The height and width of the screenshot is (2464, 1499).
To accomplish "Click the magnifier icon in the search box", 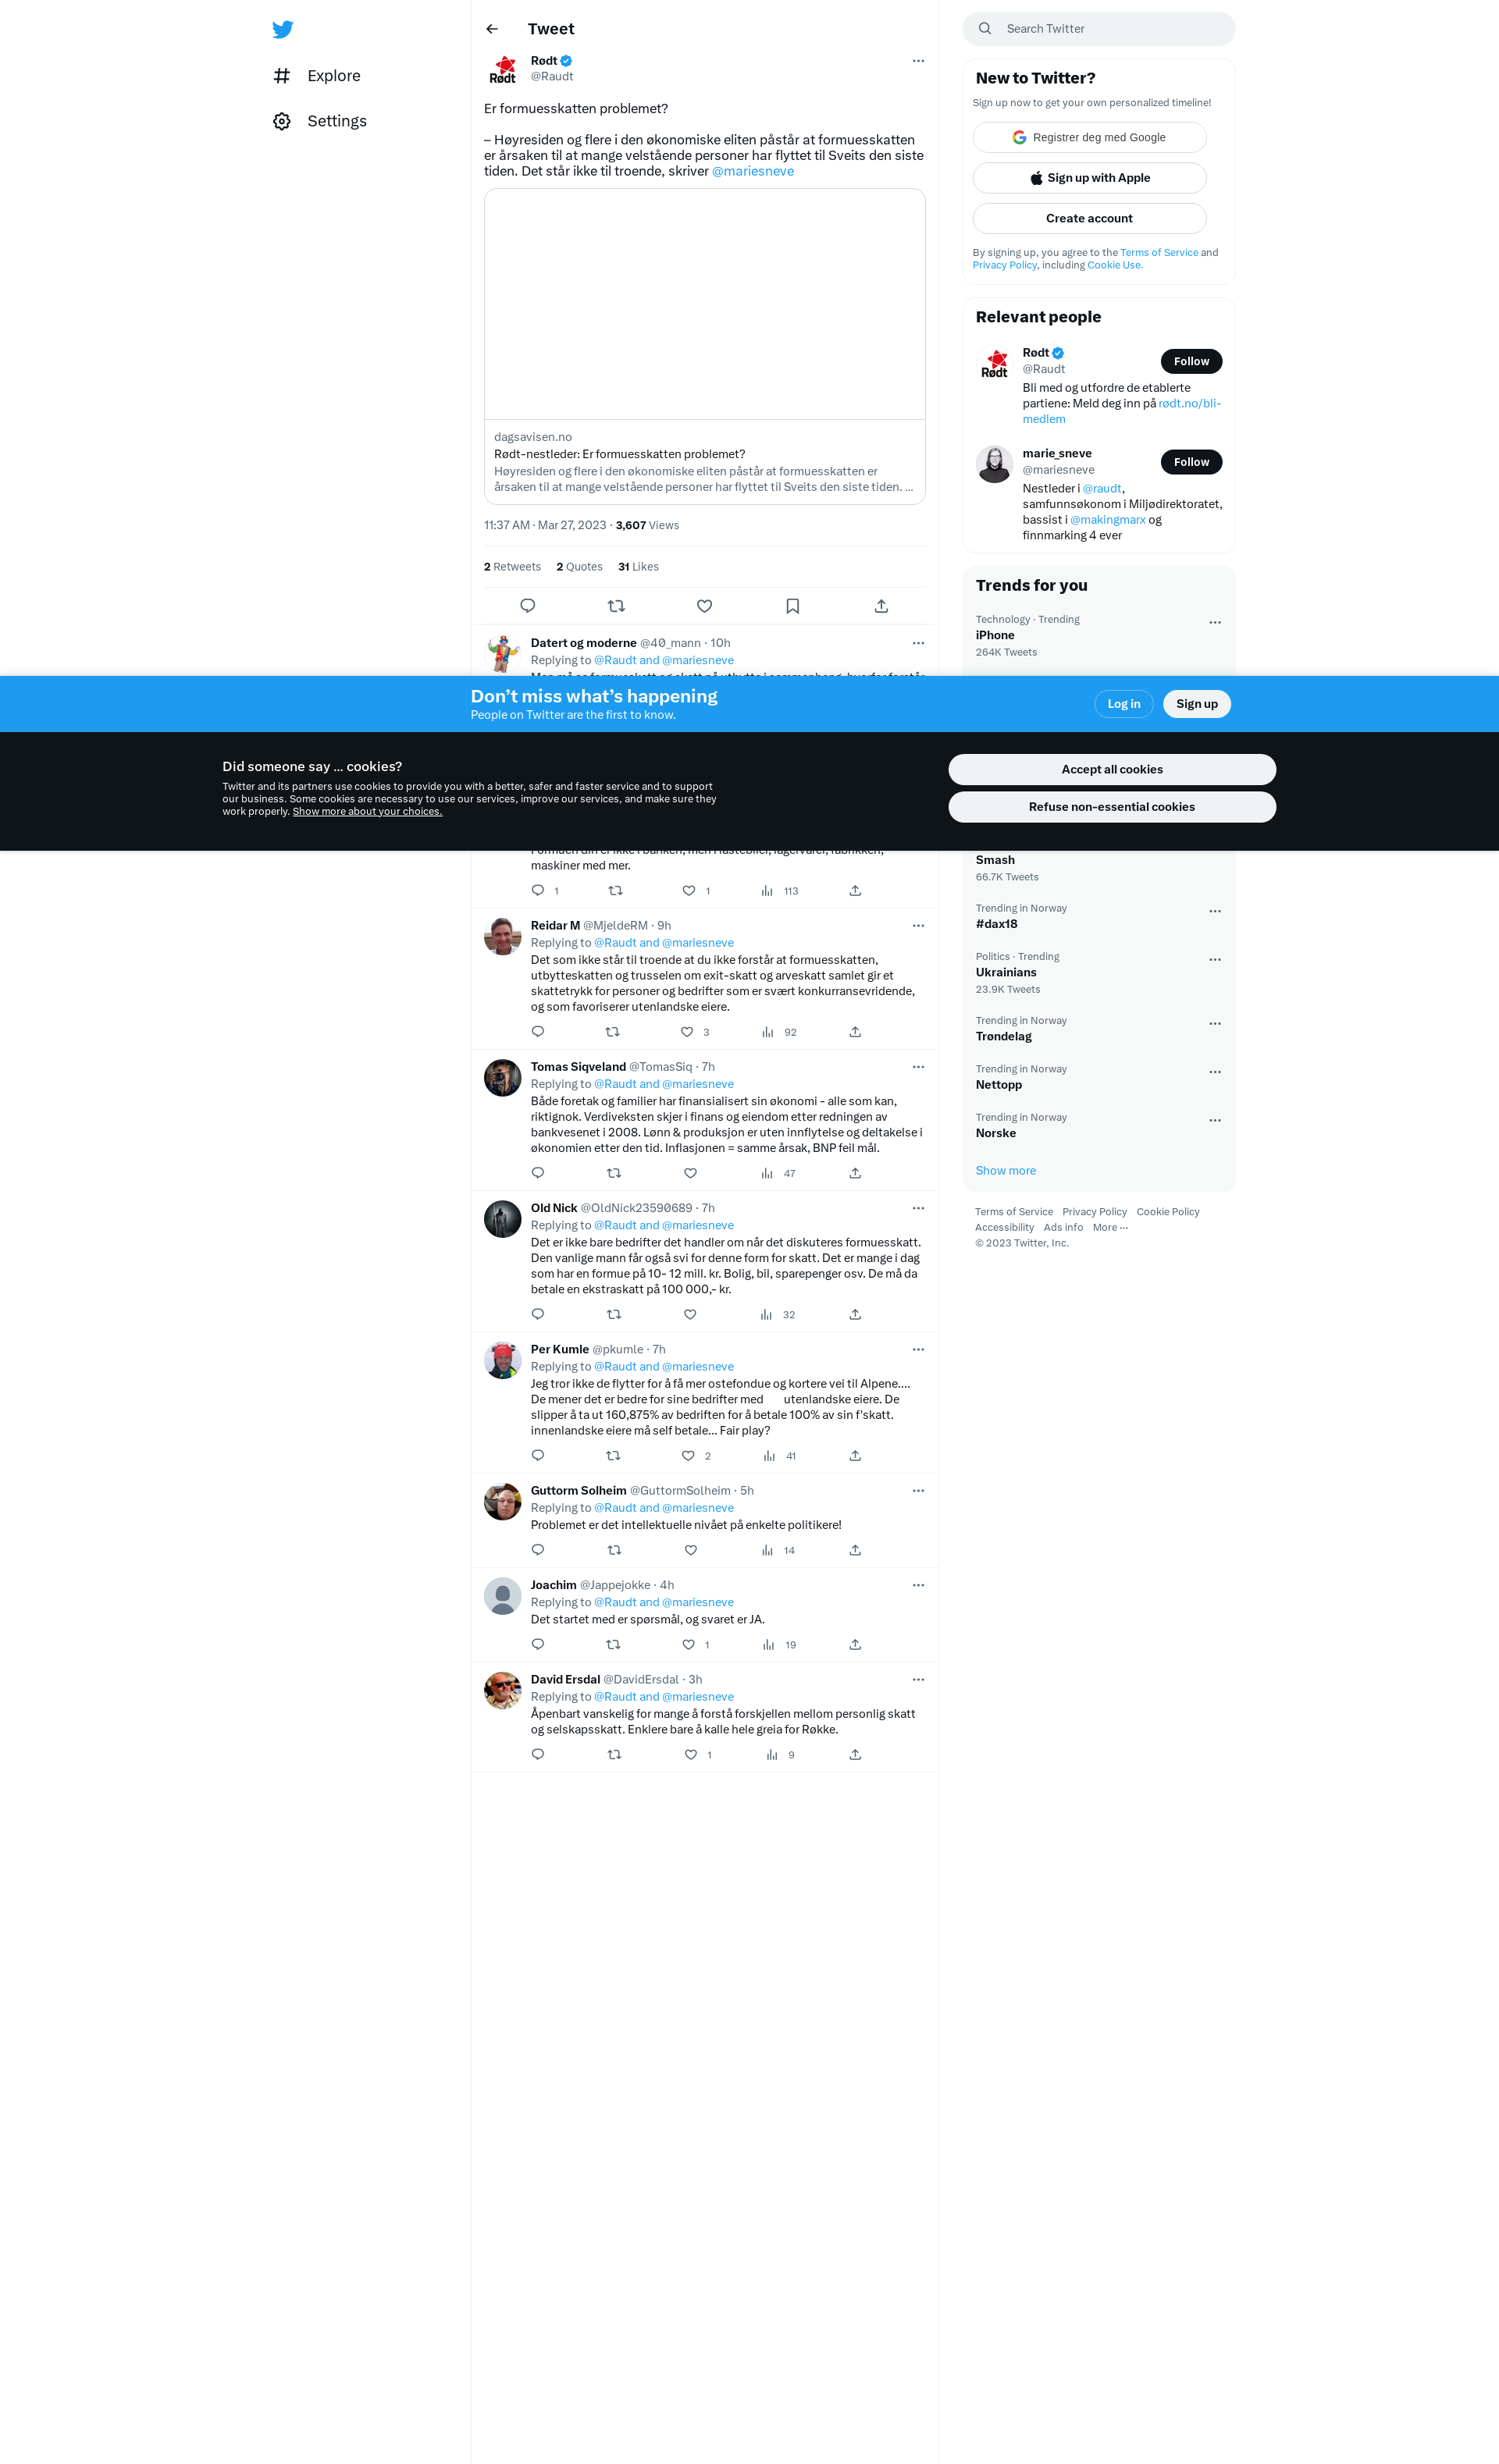I will [x=985, y=29].
